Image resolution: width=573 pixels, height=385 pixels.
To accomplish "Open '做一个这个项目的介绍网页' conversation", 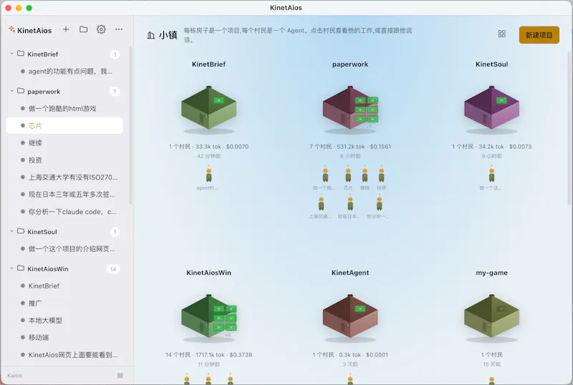I will coord(64,249).
